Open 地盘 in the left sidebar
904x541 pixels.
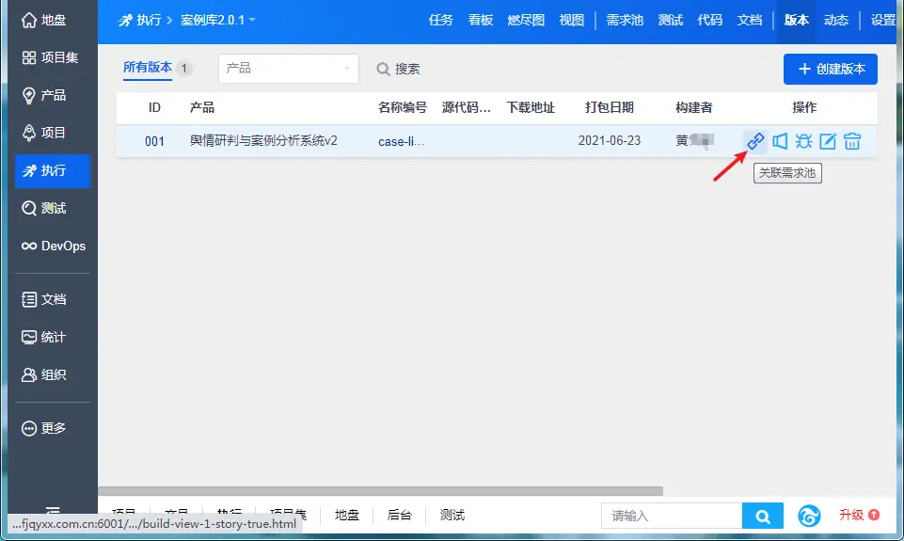click(x=53, y=20)
